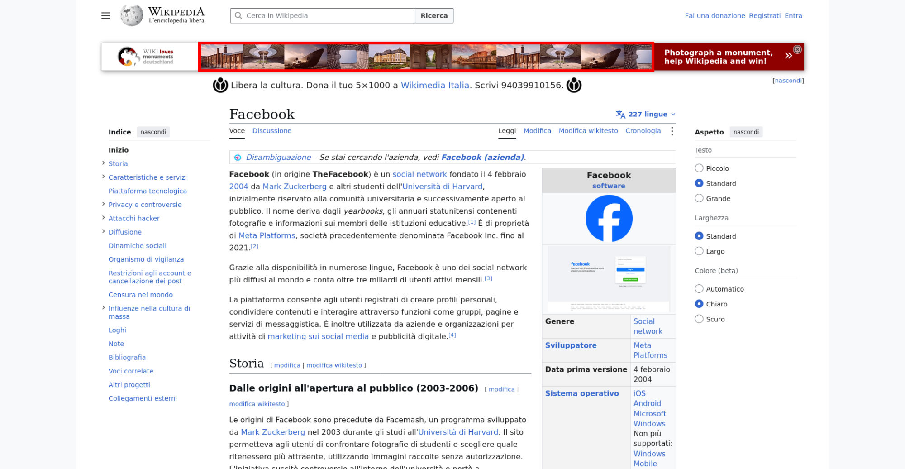Expand the Storia section in index
905x469 pixels.
[x=103, y=163]
